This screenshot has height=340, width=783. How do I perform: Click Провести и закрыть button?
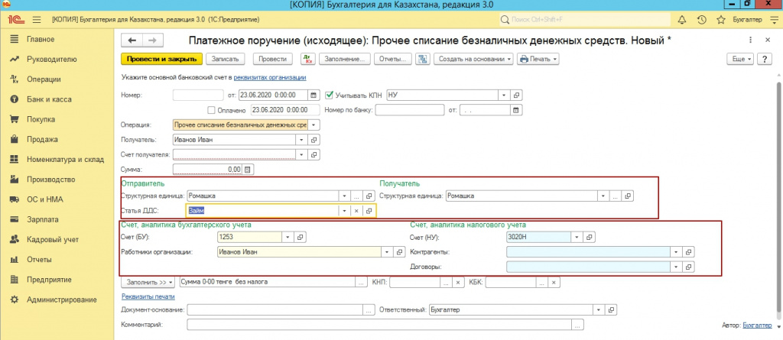tap(162, 59)
